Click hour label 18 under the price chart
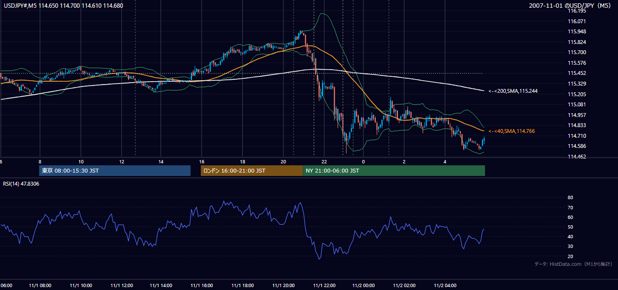The width and height of the screenshot is (618, 290). pos(242,162)
